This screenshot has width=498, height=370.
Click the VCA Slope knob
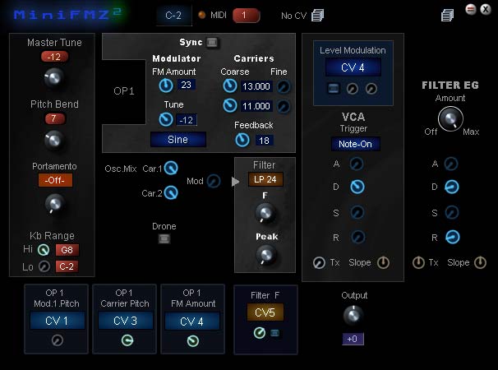point(383,262)
